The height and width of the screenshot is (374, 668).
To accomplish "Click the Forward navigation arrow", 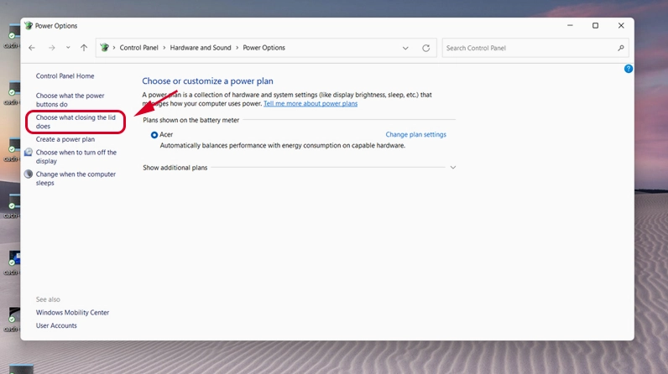I will tap(51, 48).
